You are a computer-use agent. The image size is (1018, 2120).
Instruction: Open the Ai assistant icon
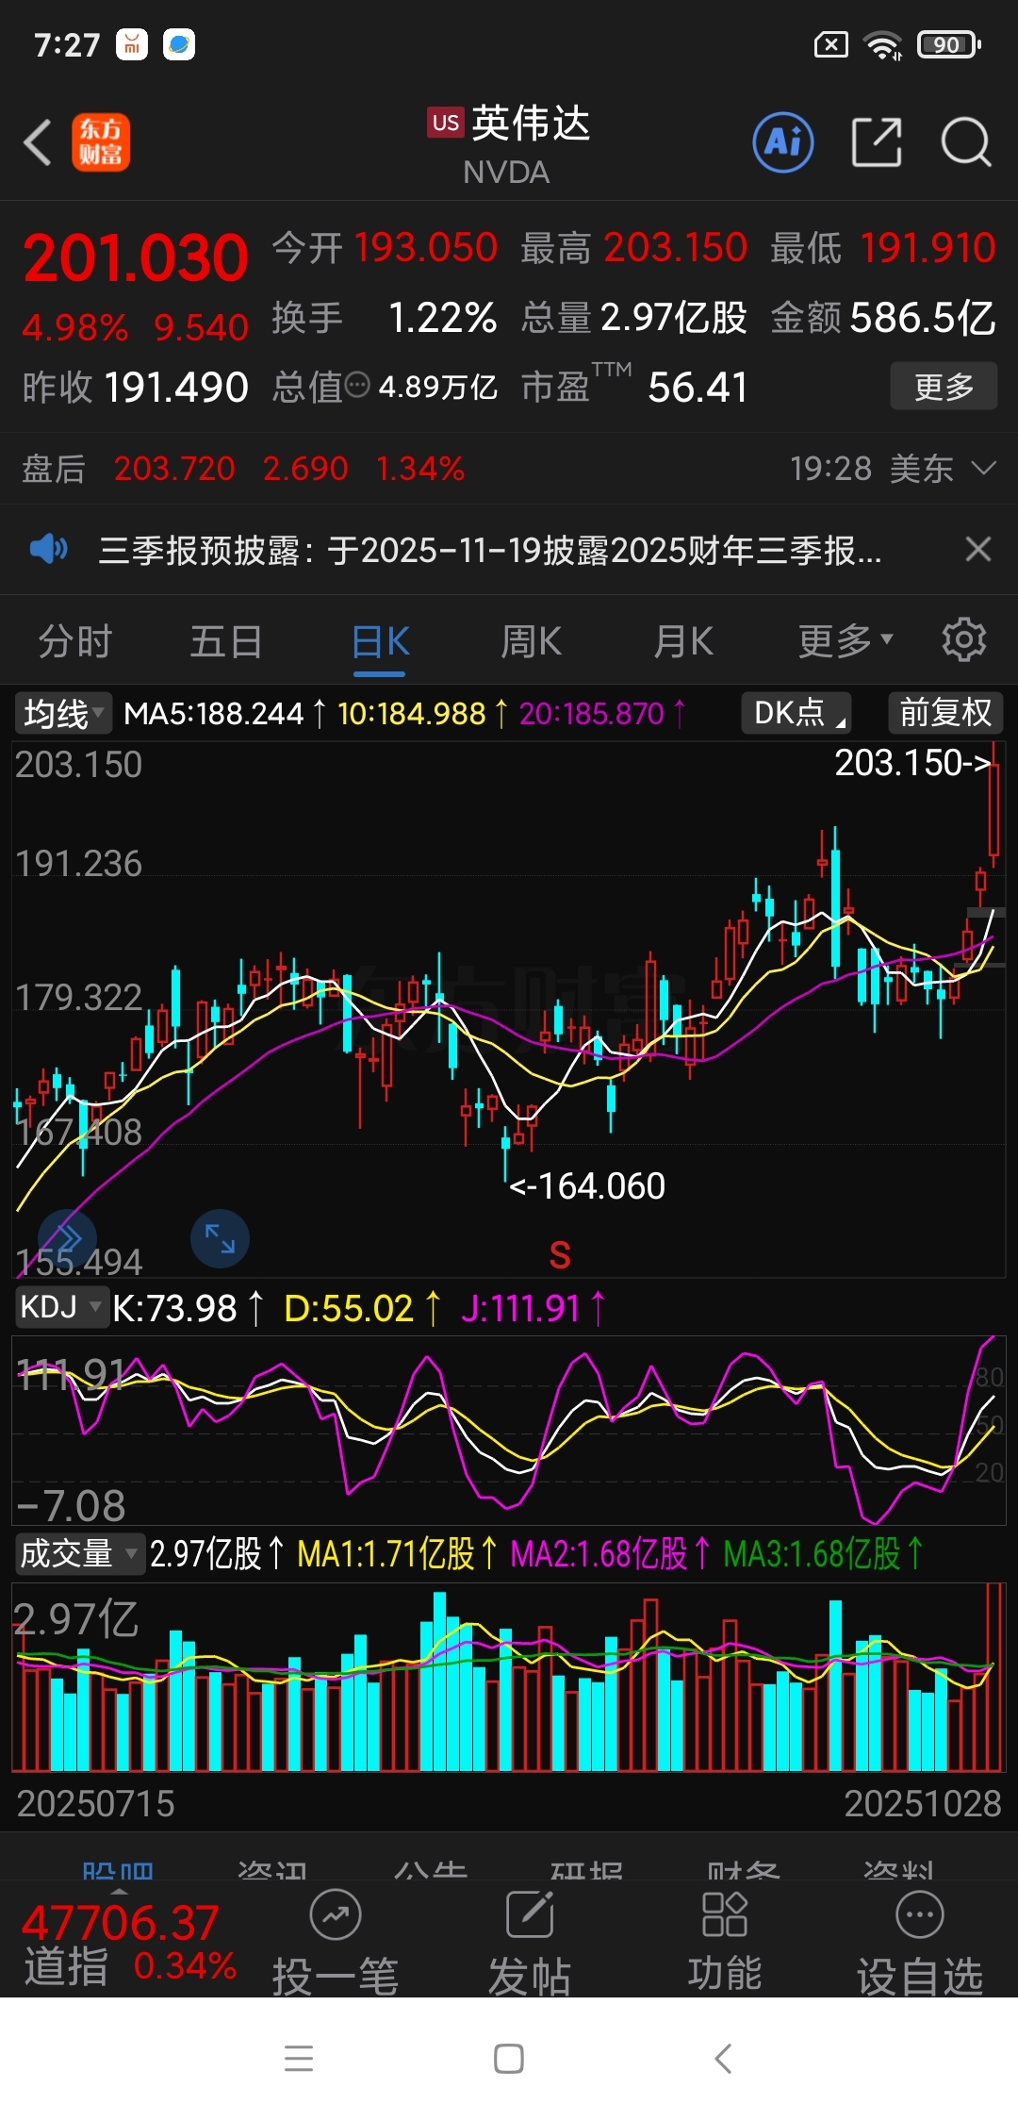click(x=783, y=142)
